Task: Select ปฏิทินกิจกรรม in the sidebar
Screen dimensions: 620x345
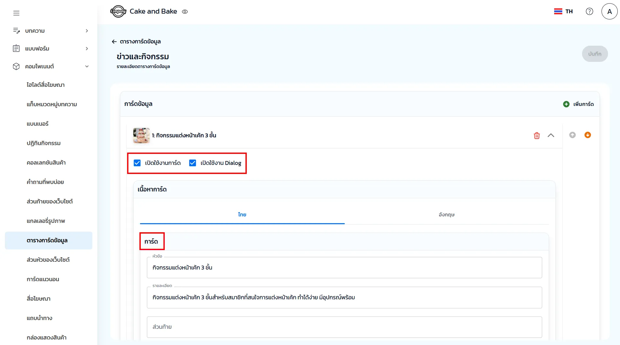Action: (44, 143)
